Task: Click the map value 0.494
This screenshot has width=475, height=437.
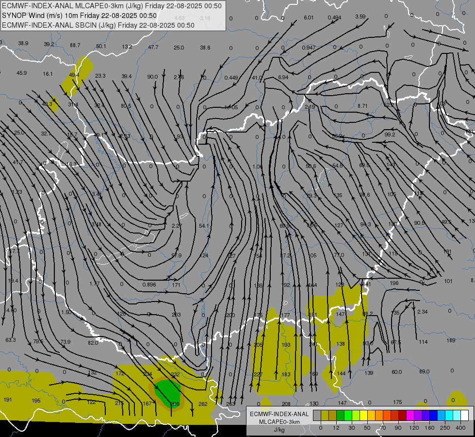Action: [x=334, y=17]
